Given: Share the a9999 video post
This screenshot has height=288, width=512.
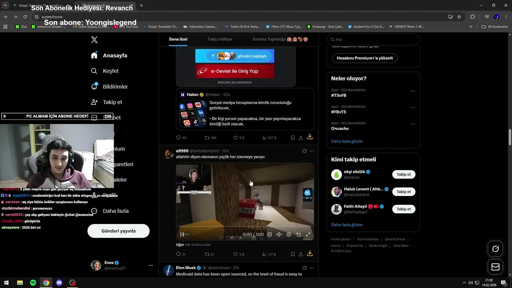Looking at the screenshot, I should 301,254.
